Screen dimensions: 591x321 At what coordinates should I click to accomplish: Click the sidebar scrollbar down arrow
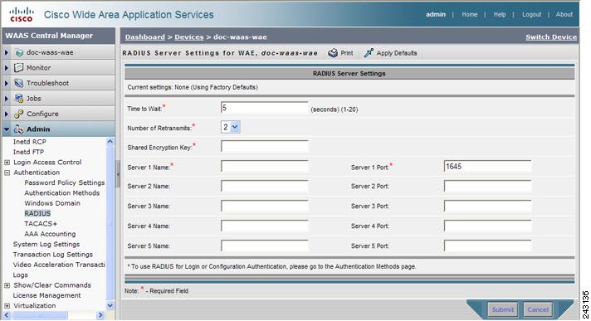110,305
